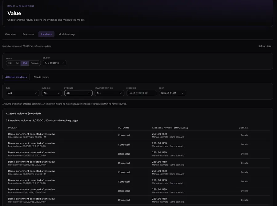Image resolution: width=277 pixels, height=206 pixels.
Task: Set range to 7d
Action: (17, 63)
